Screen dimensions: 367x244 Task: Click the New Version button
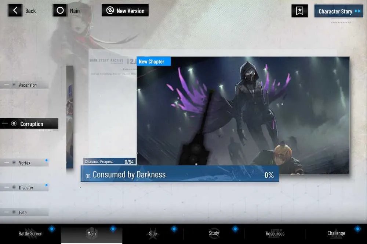pyautogui.click(x=125, y=11)
